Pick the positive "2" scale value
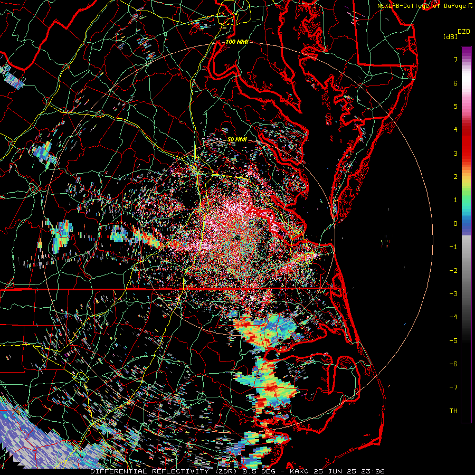475x475 pixels. pos(455,177)
